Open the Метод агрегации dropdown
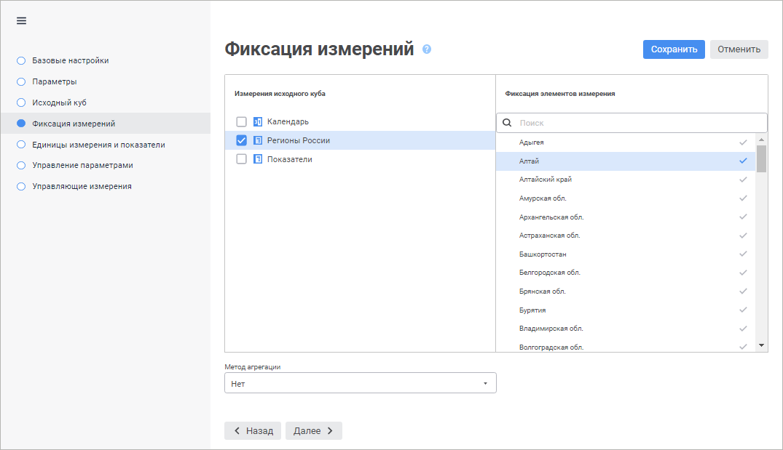Image resolution: width=783 pixels, height=450 pixels. 360,383
